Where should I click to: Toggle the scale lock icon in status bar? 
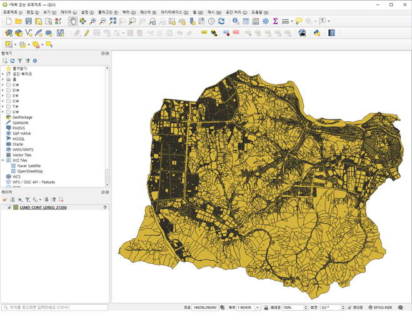click(267, 307)
